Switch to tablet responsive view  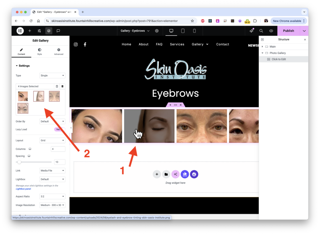(183, 31)
